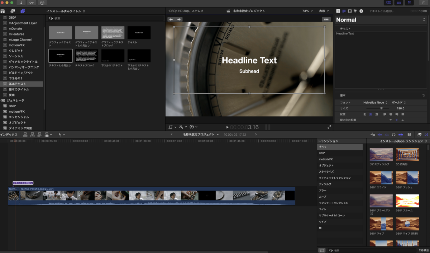Toggle solo headphones button
The width and height of the screenshot is (430, 253).
pyautogui.click(x=394, y=134)
